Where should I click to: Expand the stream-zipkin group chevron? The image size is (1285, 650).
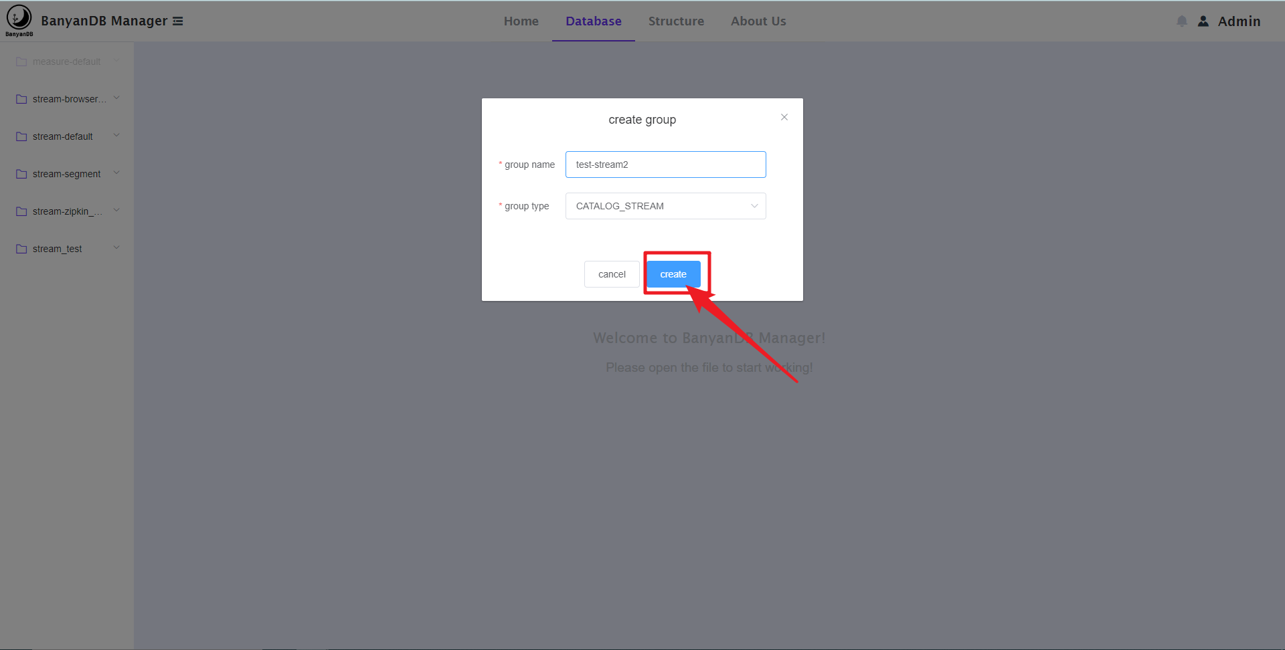pyautogui.click(x=116, y=211)
